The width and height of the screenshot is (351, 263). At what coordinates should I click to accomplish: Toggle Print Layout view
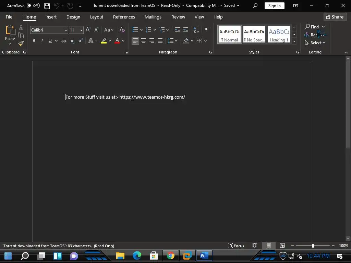click(x=268, y=246)
